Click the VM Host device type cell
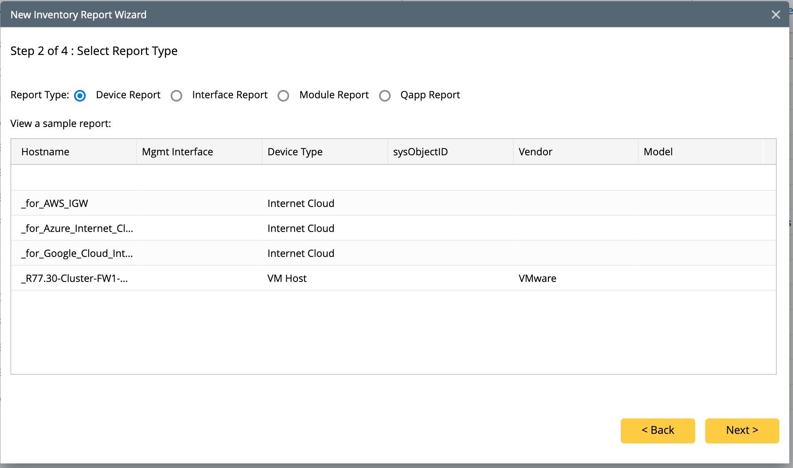 (287, 278)
